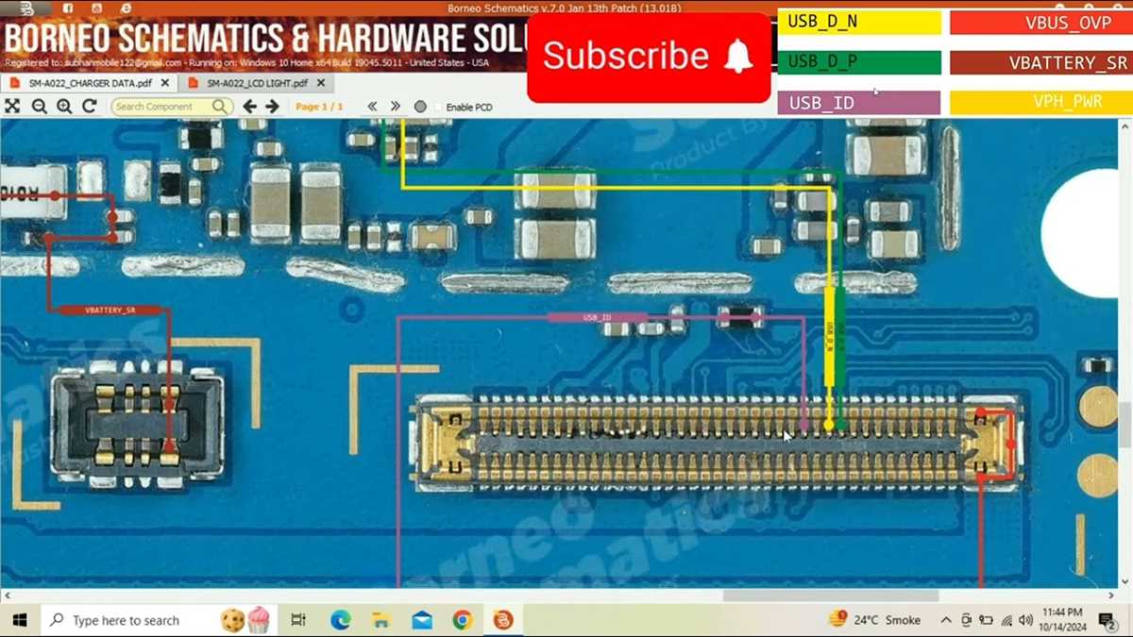The width and height of the screenshot is (1133, 637).
Task: Open the clock showing 11:44 PM
Action: click(x=1062, y=620)
